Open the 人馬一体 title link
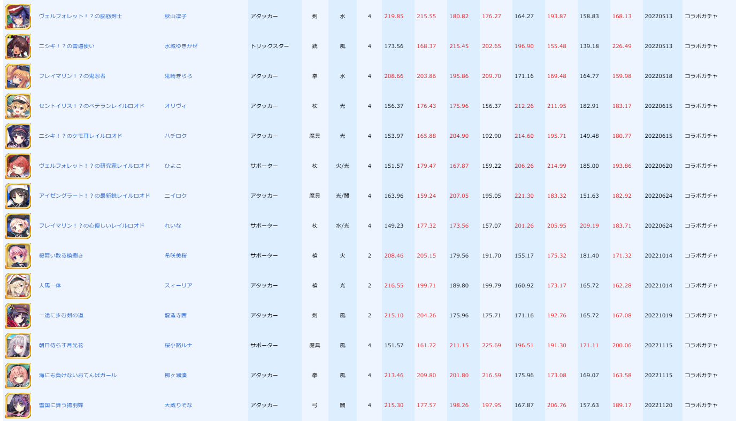This screenshot has width=736, height=421. tap(50, 286)
